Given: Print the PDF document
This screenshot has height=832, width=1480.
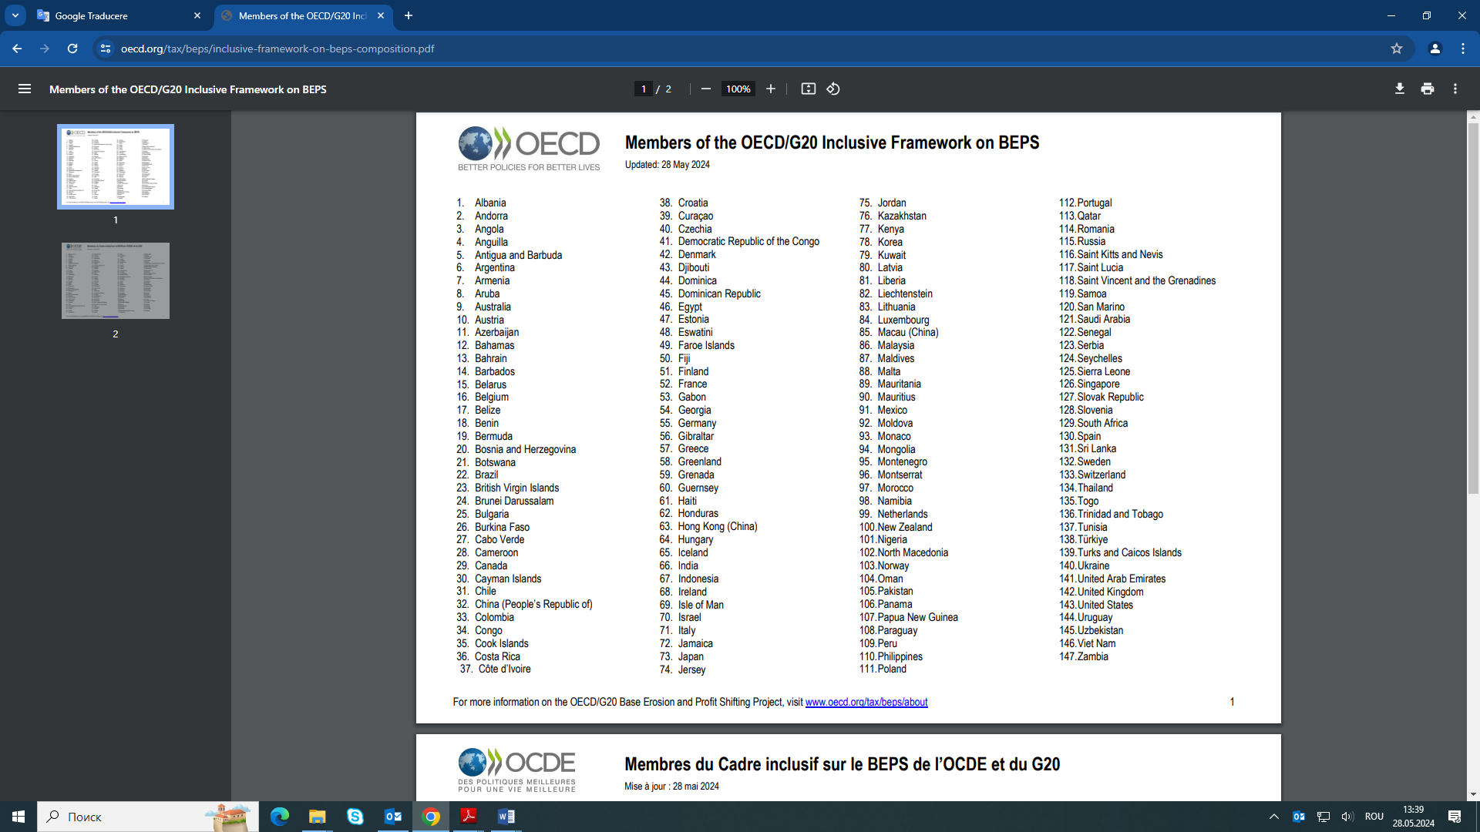Looking at the screenshot, I should (x=1428, y=89).
